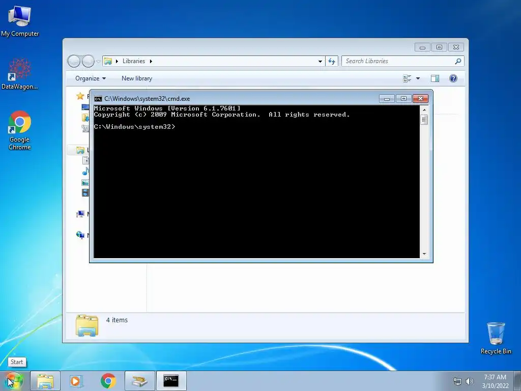Image resolution: width=521 pixels, height=391 pixels.
Task: Open Google Chrome from the taskbar
Action: [108, 381]
